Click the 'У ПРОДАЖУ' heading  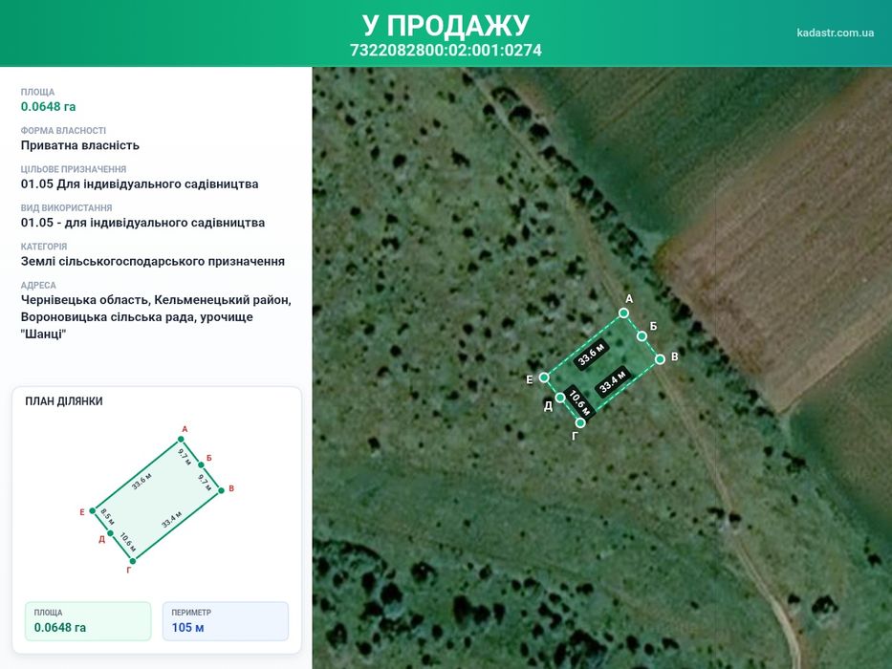coord(446,25)
